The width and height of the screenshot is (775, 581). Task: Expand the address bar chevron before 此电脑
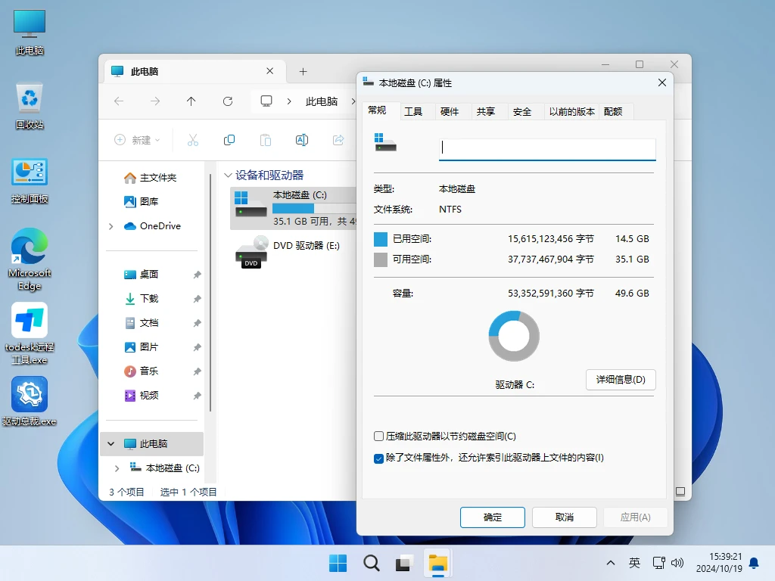pyautogui.click(x=289, y=101)
